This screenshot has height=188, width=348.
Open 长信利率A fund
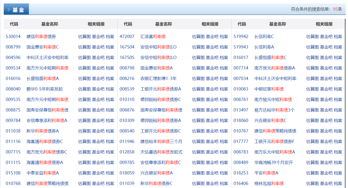[x=264, y=47]
